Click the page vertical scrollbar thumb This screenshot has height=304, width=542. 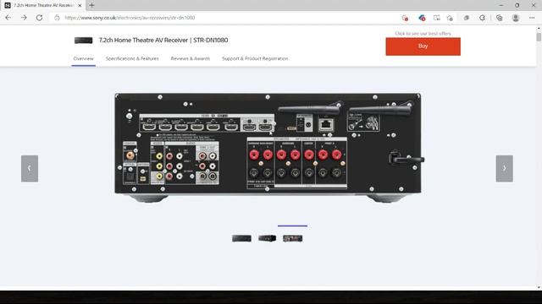(539, 36)
